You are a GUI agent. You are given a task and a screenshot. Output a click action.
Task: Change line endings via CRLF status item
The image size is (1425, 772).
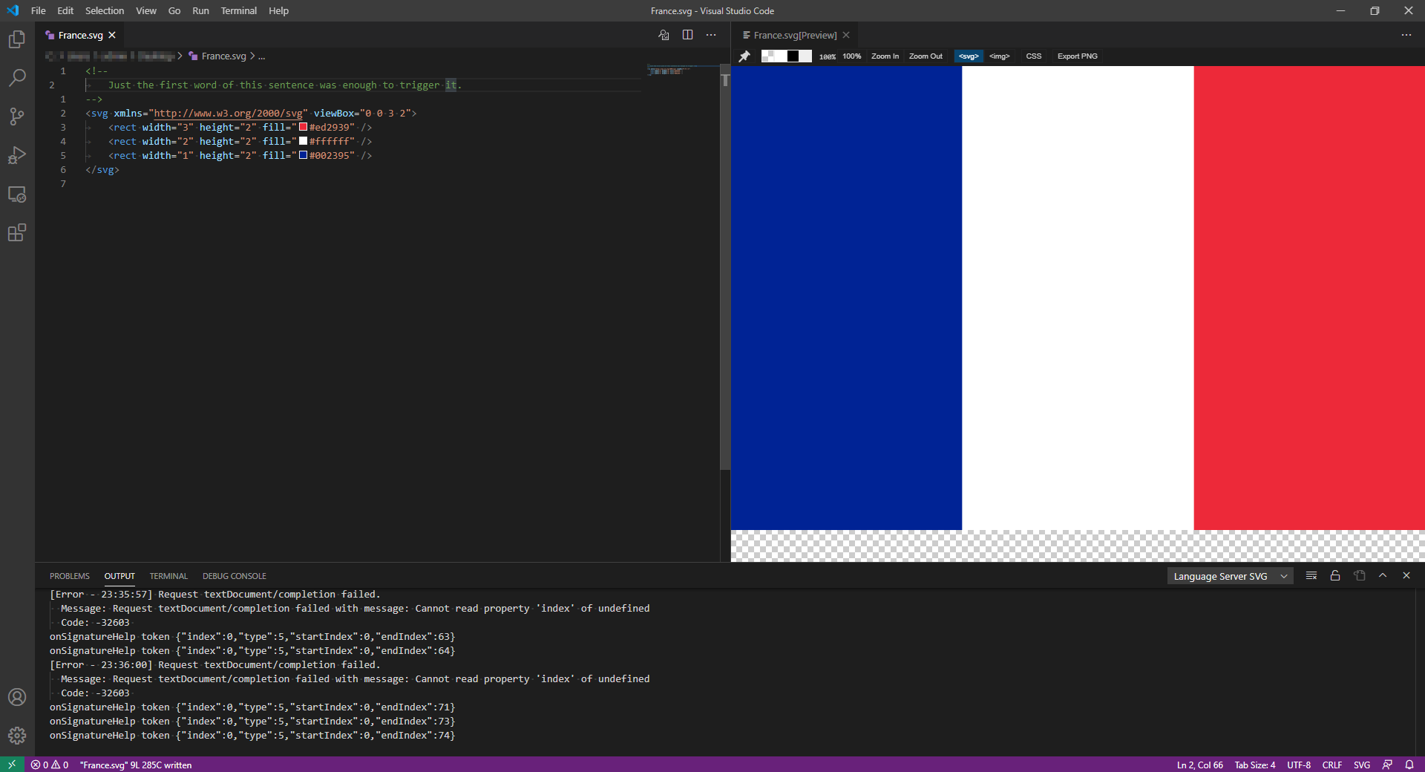(x=1332, y=765)
